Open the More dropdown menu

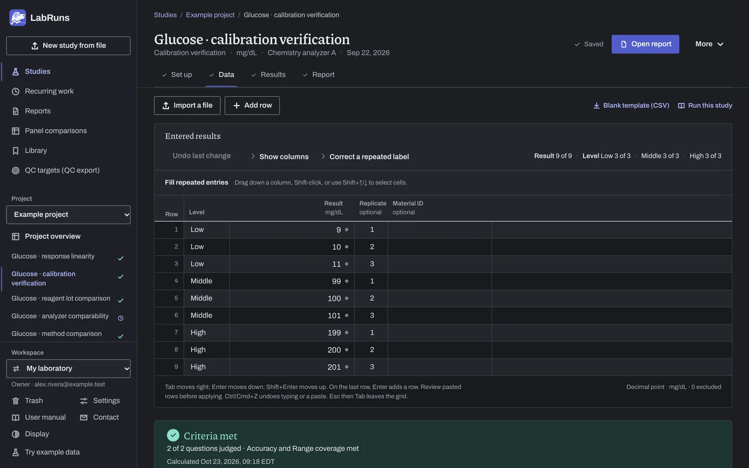709,44
